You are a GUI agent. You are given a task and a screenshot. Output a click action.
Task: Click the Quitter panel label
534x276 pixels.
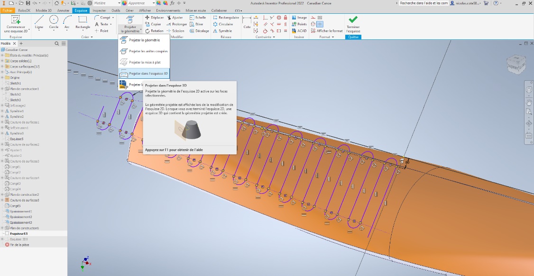(x=353, y=37)
